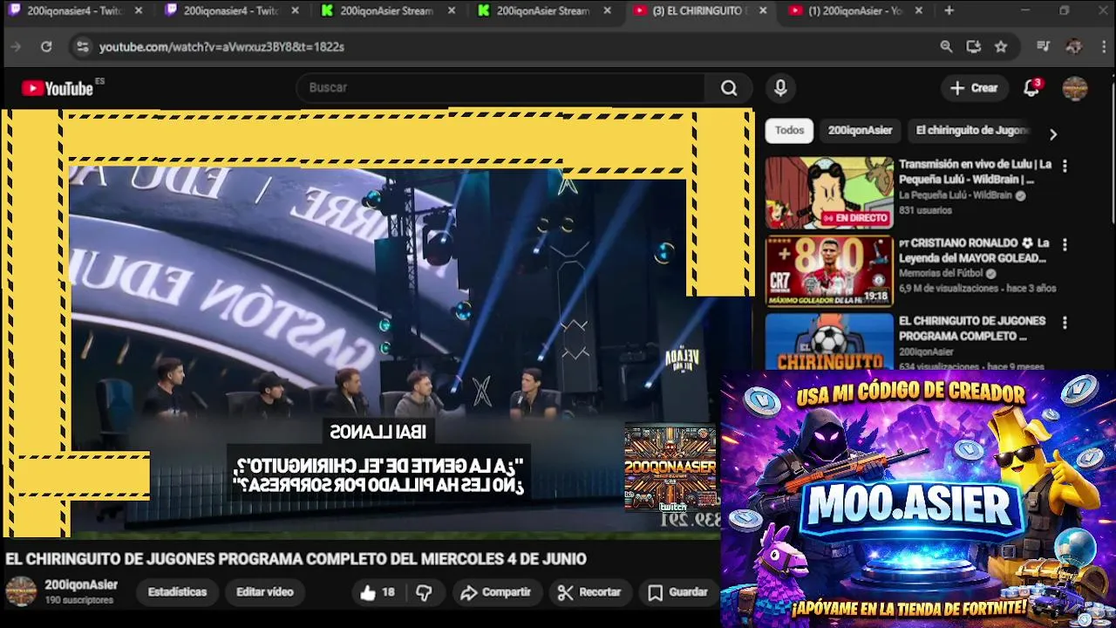Close the first 200iqonAsier Stream Kick tab
This screenshot has width=1116, height=628.
pyautogui.click(x=450, y=10)
